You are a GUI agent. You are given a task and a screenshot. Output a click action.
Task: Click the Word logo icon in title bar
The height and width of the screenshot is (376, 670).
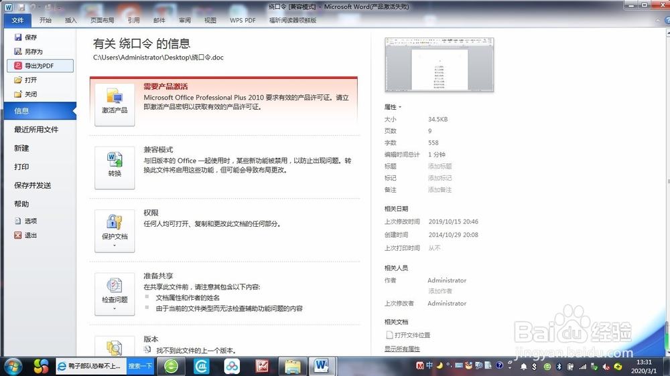tap(9, 7)
